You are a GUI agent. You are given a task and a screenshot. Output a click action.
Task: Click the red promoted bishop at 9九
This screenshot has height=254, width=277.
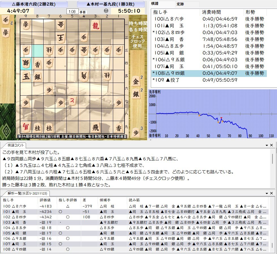click(26, 127)
